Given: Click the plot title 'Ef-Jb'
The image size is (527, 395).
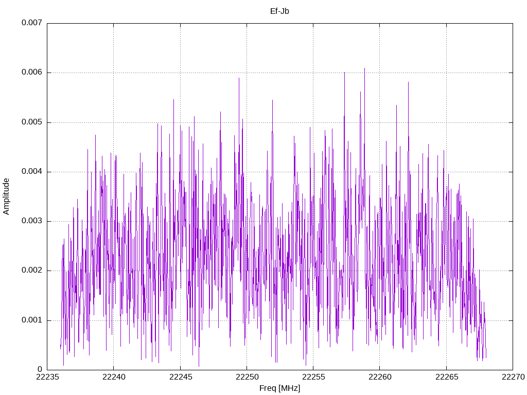Looking at the screenshot, I should [279, 11].
